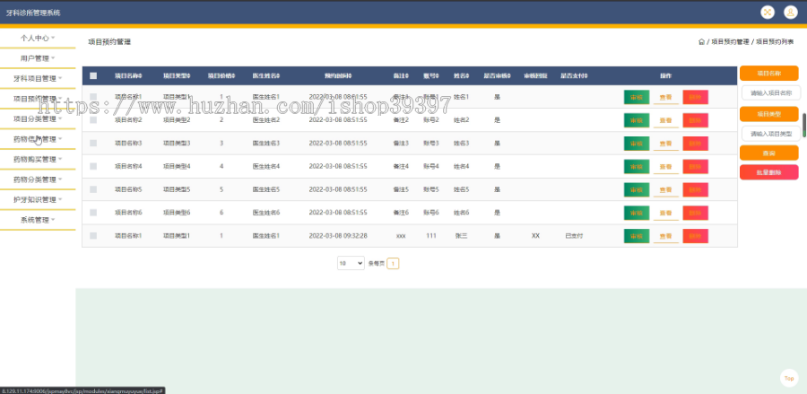This screenshot has height=394, width=807.
Task: Click the 项目预约管理 breadcrumb link
Action: pyautogui.click(x=730, y=42)
